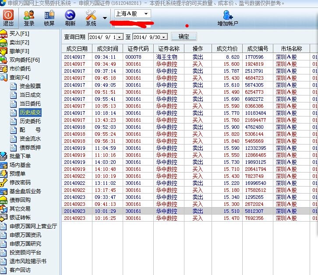
Task: Open the 预埋单 icon
Action: [4, 174]
